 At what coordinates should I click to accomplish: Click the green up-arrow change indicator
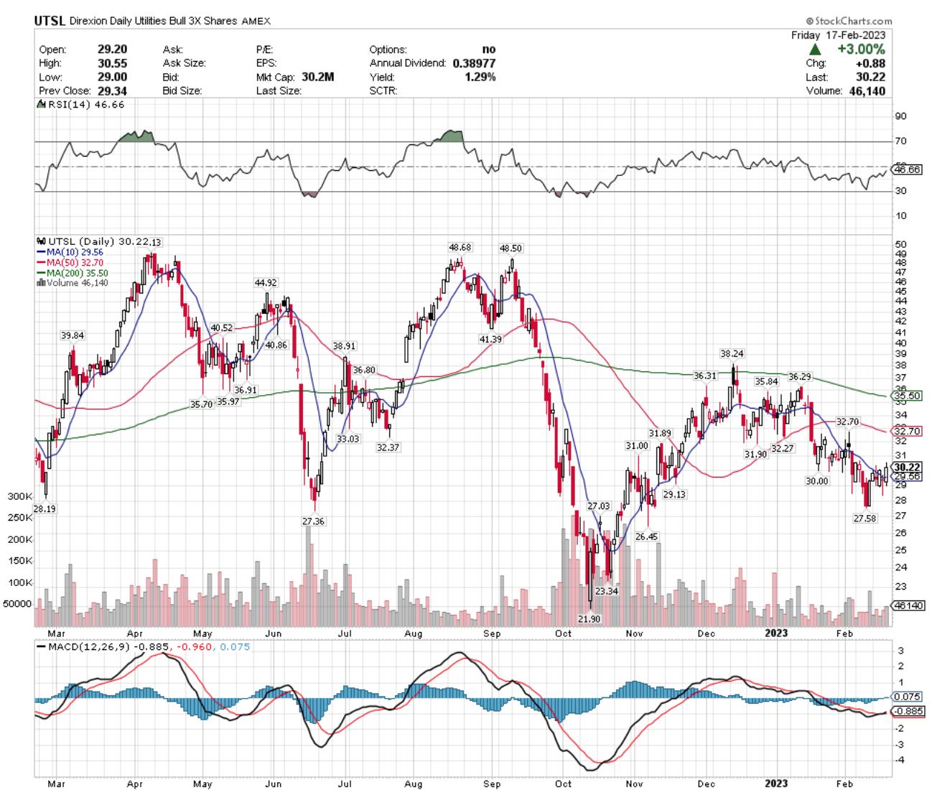pyautogui.click(x=815, y=50)
